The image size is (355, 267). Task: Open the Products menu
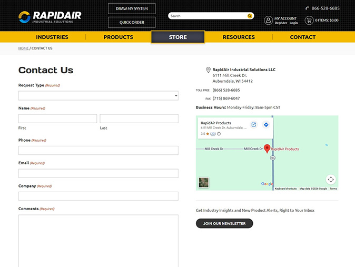pyautogui.click(x=118, y=37)
